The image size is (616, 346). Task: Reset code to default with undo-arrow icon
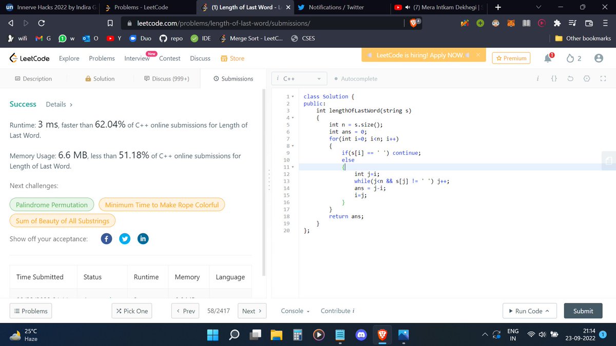coord(570,79)
